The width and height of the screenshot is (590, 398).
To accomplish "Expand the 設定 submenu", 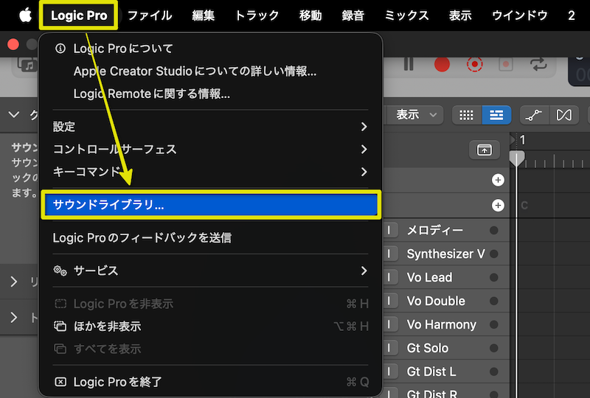I will tap(211, 127).
